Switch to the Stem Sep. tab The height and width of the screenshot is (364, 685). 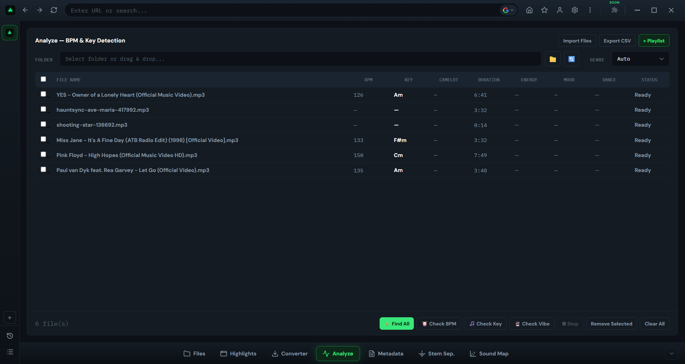437,354
